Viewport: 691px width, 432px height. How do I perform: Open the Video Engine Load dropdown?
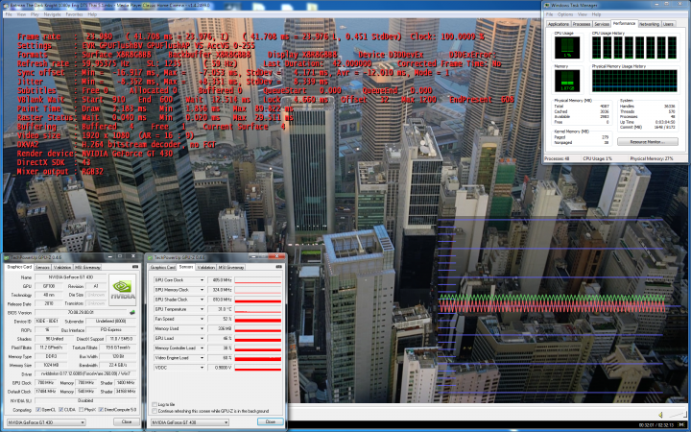click(x=202, y=357)
